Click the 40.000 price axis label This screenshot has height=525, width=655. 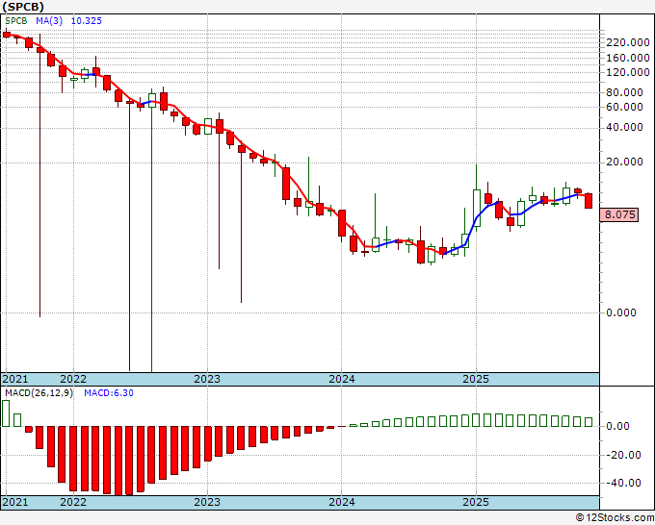(624, 127)
